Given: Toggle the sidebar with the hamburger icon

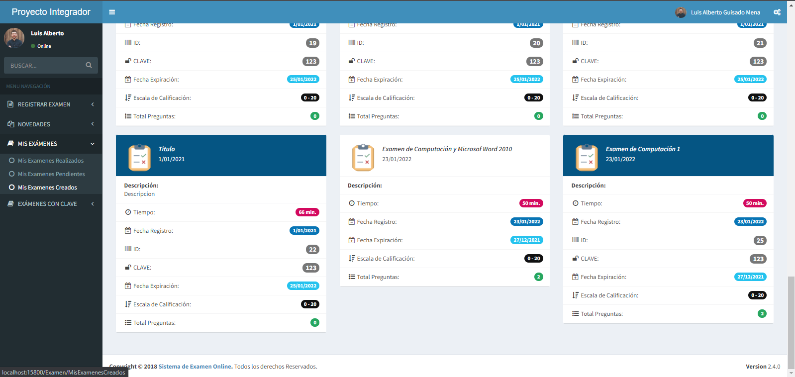Looking at the screenshot, I should point(112,12).
